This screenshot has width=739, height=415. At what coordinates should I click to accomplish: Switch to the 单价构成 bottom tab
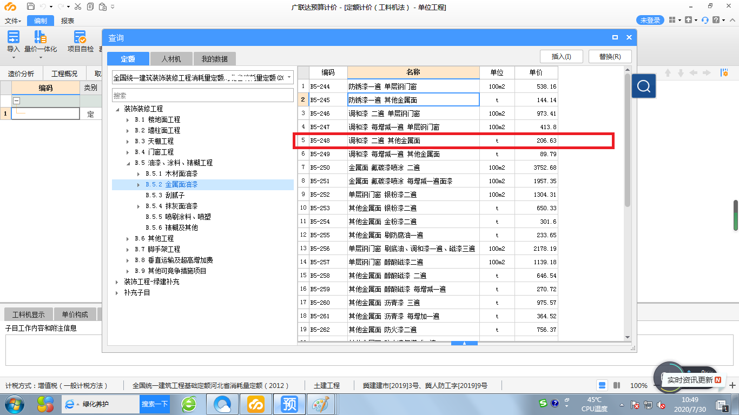75,314
